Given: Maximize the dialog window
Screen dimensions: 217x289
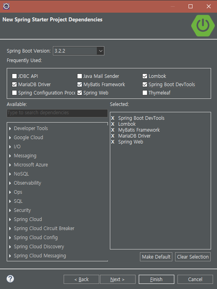Looking at the screenshot, I should point(191,6).
